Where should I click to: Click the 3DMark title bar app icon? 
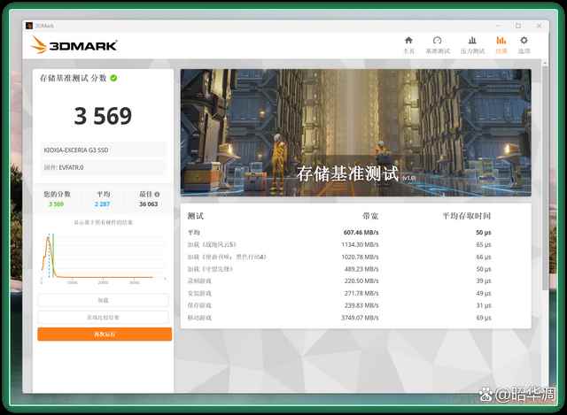(x=29, y=26)
